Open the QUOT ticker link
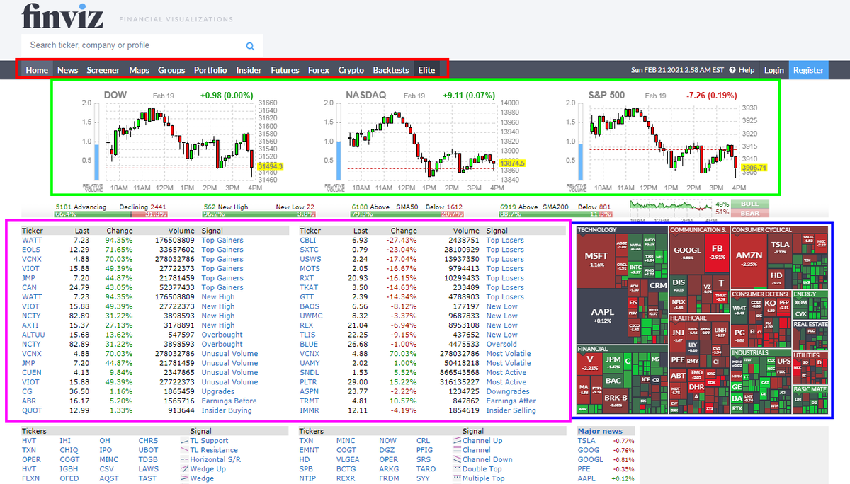This screenshot has width=850, height=484. tap(32, 410)
